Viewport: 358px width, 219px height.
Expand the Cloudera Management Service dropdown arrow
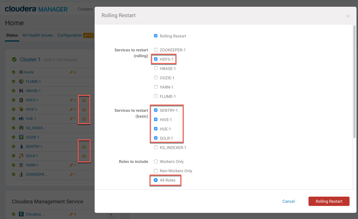pos(111,215)
